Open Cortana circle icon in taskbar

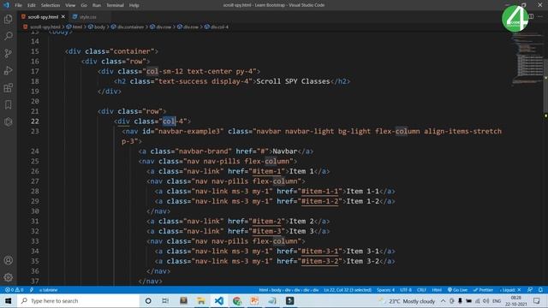pyautogui.click(x=148, y=300)
